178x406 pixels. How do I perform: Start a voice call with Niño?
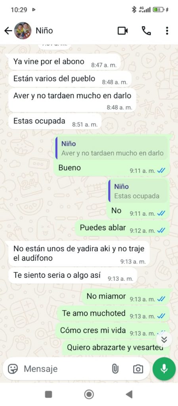[x=146, y=31]
